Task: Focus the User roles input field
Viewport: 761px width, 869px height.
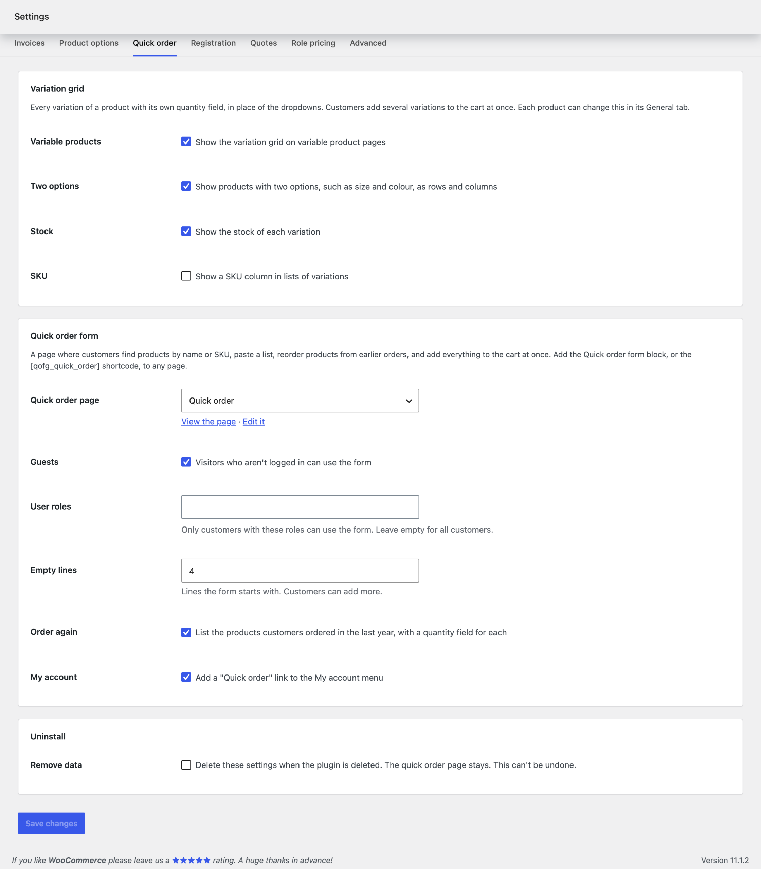Action: [300, 506]
